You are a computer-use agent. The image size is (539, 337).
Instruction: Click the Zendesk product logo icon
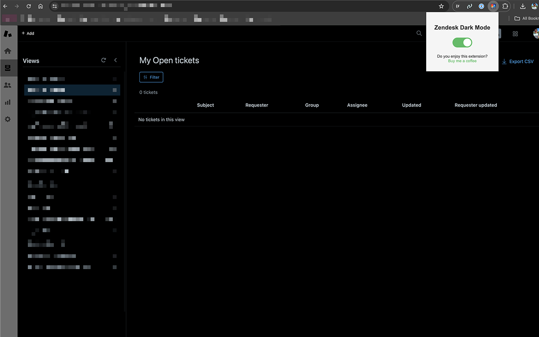click(x=8, y=34)
